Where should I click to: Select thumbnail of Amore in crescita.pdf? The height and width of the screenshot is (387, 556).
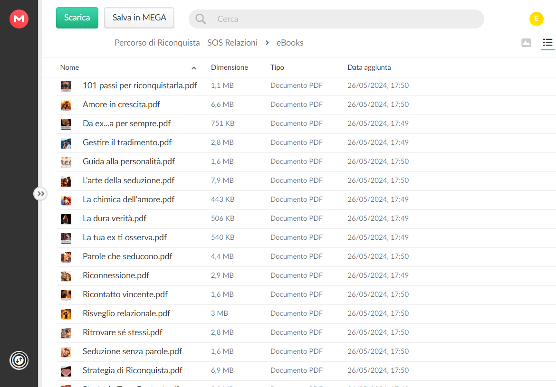(66, 105)
